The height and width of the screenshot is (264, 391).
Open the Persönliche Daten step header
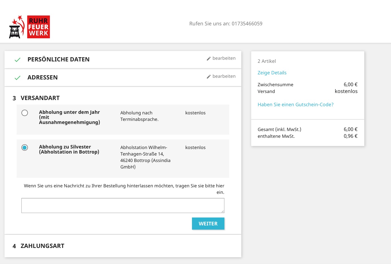pos(58,59)
